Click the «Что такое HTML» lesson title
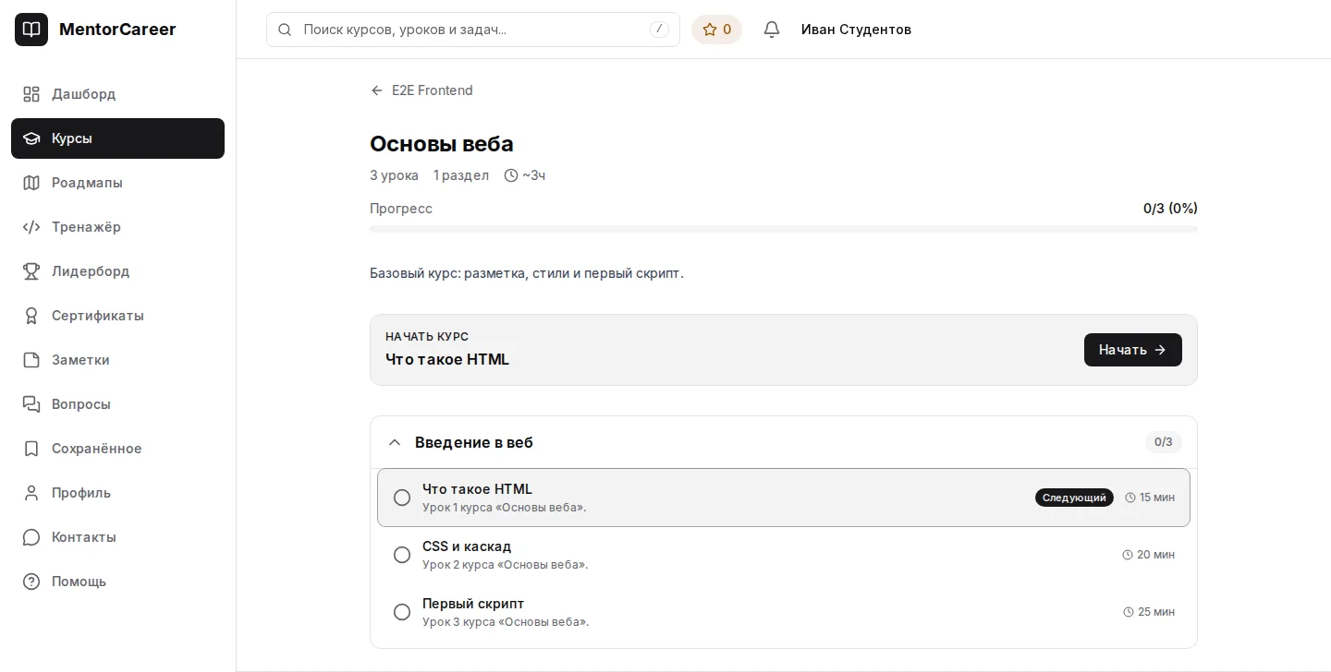Viewport: 1331px width, 672px height. pyautogui.click(x=477, y=489)
